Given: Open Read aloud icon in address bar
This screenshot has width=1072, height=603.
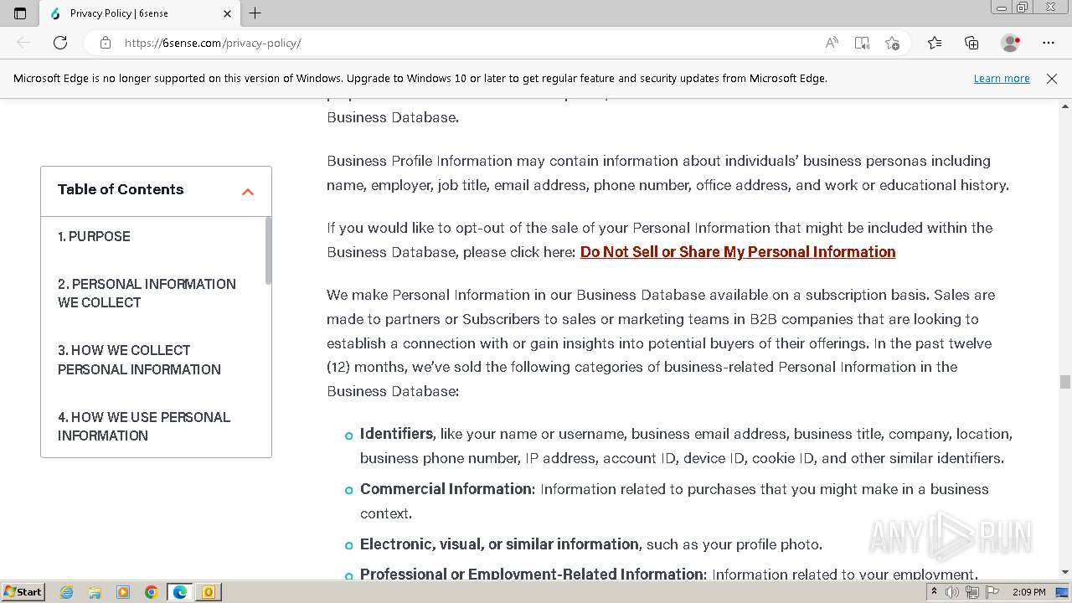Looking at the screenshot, I should click(x=832, y=43).
